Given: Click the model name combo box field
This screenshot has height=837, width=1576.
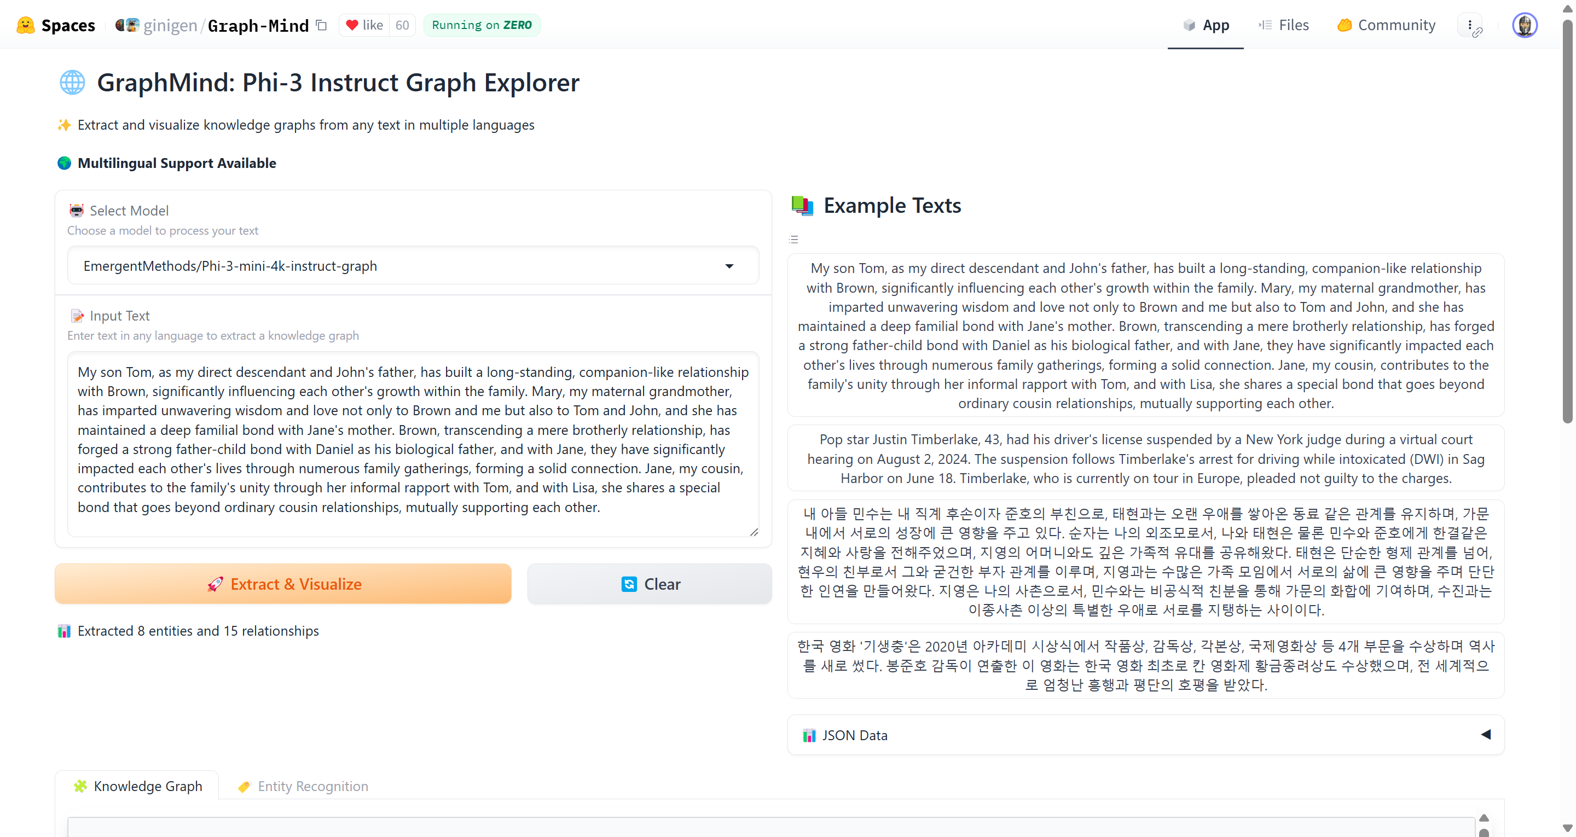Looking at the screenshot, I should [x=413, y=266].
